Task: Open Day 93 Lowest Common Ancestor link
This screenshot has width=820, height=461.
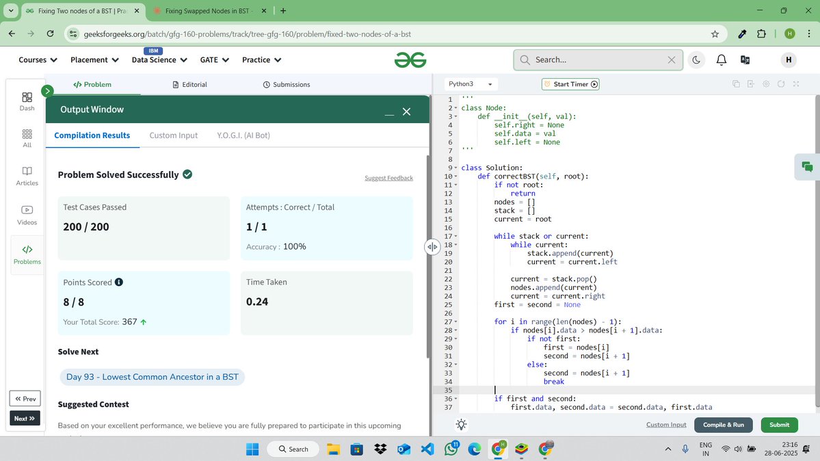Action: (x=153, y=377)
